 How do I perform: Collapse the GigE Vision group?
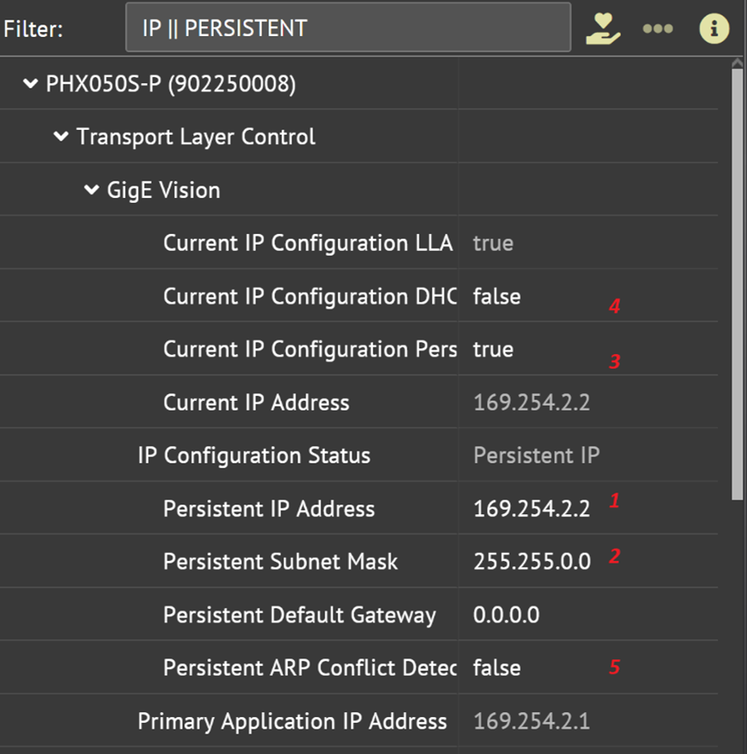92,190
